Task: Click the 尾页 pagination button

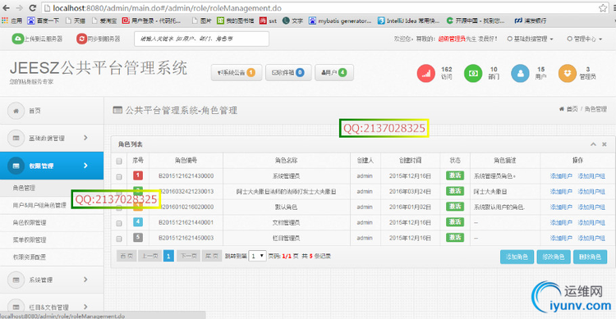Action: click(x=212, y=256)
